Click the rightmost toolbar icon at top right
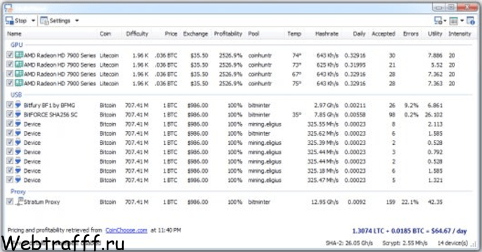 coord(470,21)
